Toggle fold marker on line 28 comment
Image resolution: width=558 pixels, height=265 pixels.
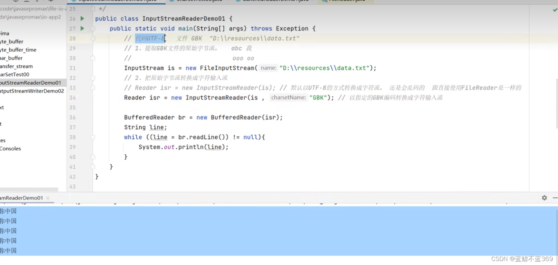pyautogui.click(x=93, y=39)
